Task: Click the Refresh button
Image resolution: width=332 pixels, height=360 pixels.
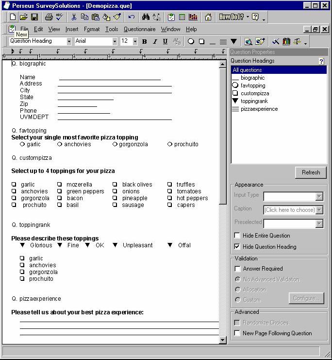Action: tap(311, 172)
